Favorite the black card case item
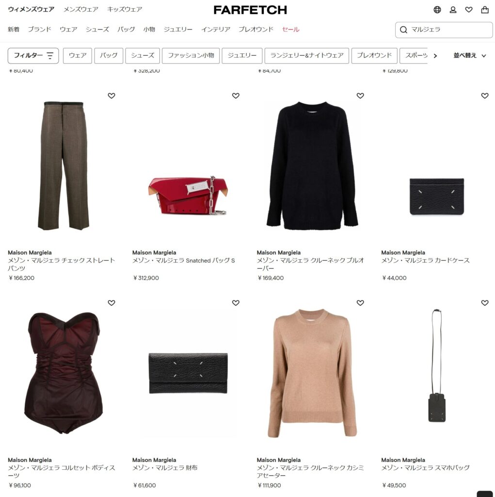 [x=484, y=96]
